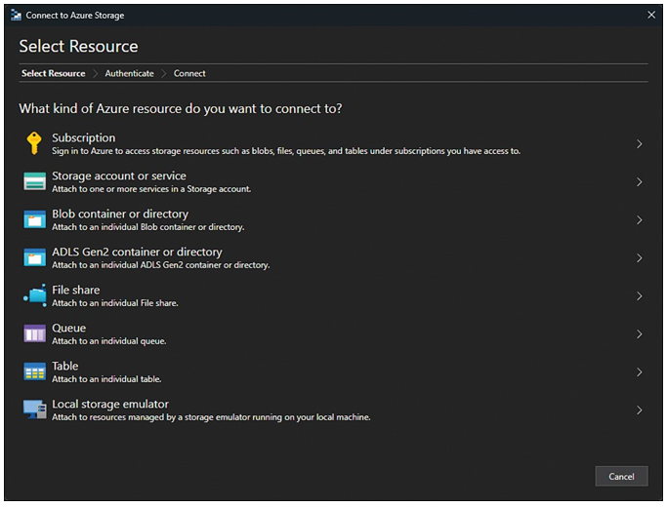Open the Queue row chevron
The width and height of the screenshot is (667, 507).
pyautogui.click(x=639, y=334)
